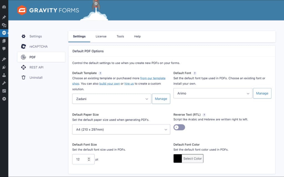
Task: Click the Gravity Forms logo
Action: (x=48, y=10)
